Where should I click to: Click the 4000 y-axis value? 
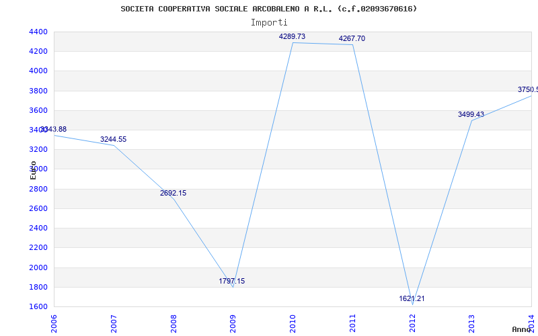coord(38,71)
